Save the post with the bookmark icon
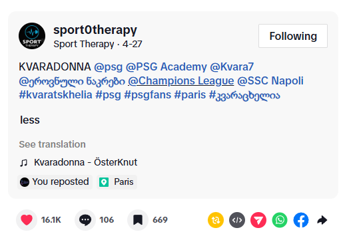The image size is (343, 240). coord(138,220)
